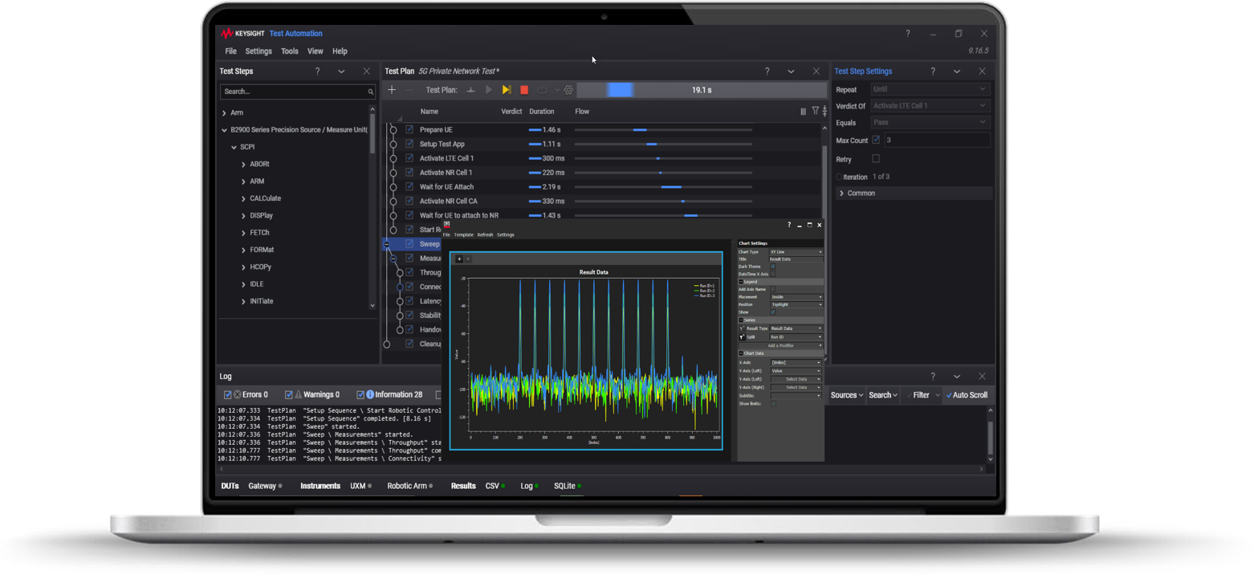Toggle the Errors filter in the Log panel
The width and height of the screenshot is (1254, 575).
click(x=226, y=394)
